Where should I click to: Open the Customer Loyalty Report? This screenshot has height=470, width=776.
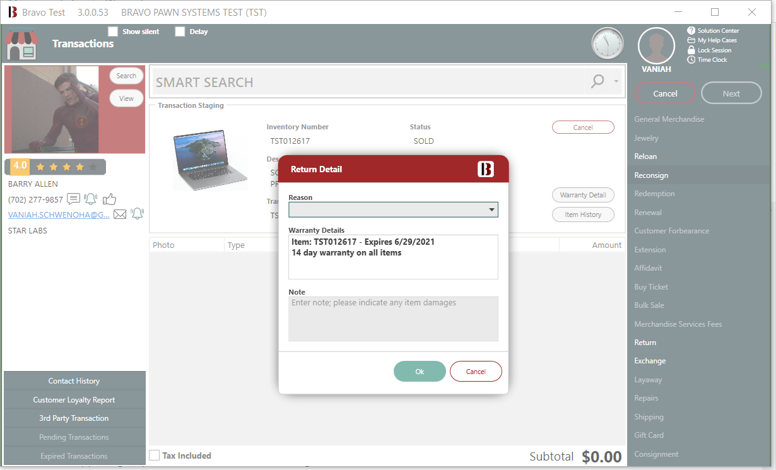point(74,400)
